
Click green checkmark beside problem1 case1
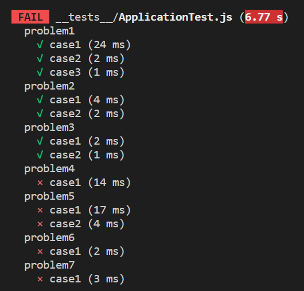40,45
